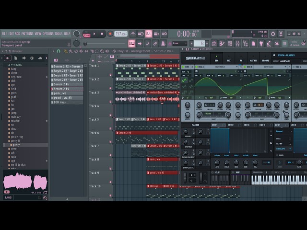Screen dimensions: 307x230
Task: Click the song position slider
Action: pos(104,44)
